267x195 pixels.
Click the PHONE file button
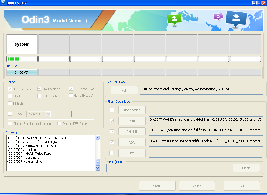point(132,132)
